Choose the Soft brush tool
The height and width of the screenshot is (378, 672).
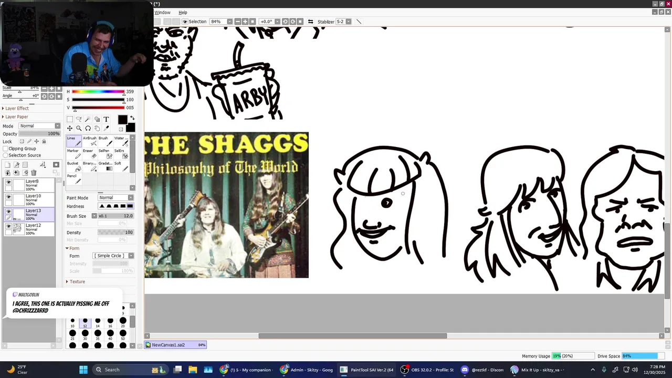[x=121, y=166]
